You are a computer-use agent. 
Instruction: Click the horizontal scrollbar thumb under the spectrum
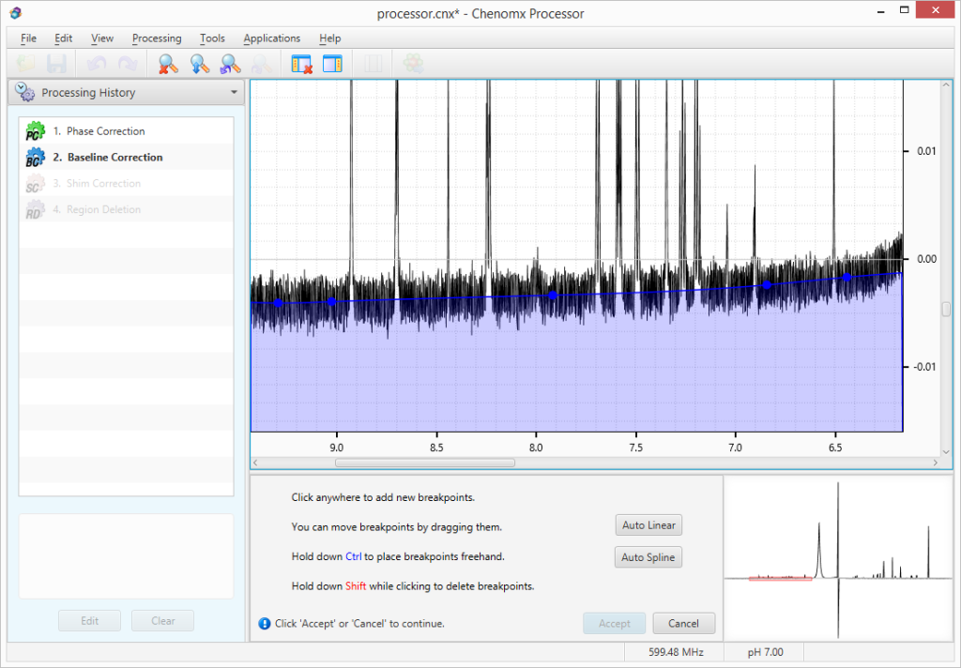click(x=424, y=463)
